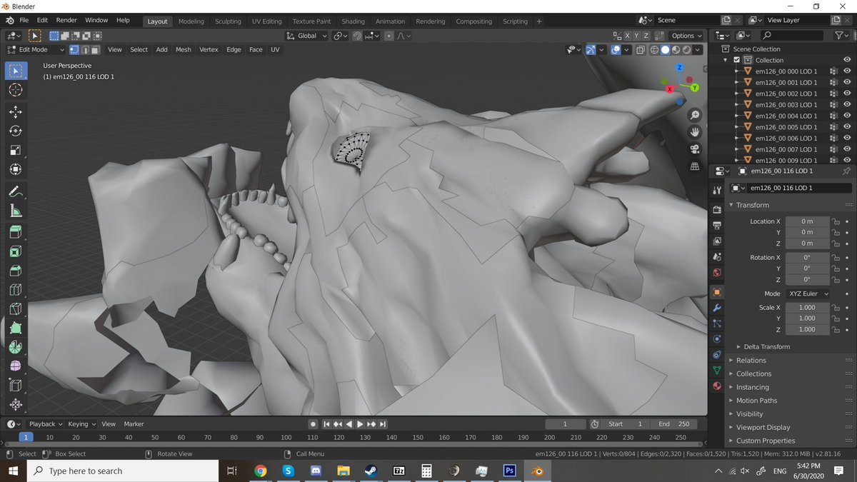The height and width of the screenshot is (482, 857).
Task: Toggle lock for Location X
Action: tap(835, 221)
